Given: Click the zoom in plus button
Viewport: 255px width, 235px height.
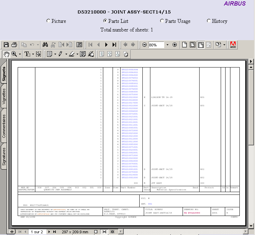Looking at the screenshot, I should click(175, 45).
